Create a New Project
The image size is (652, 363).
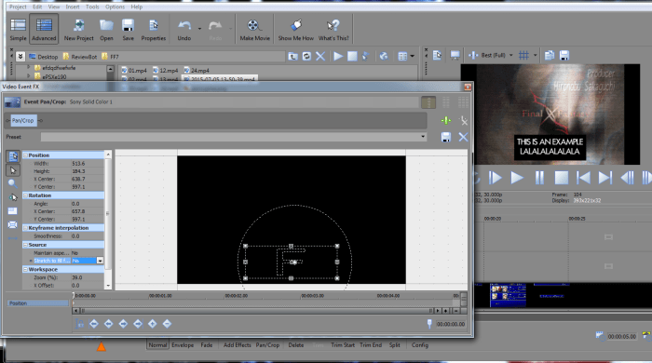[78, 30]
